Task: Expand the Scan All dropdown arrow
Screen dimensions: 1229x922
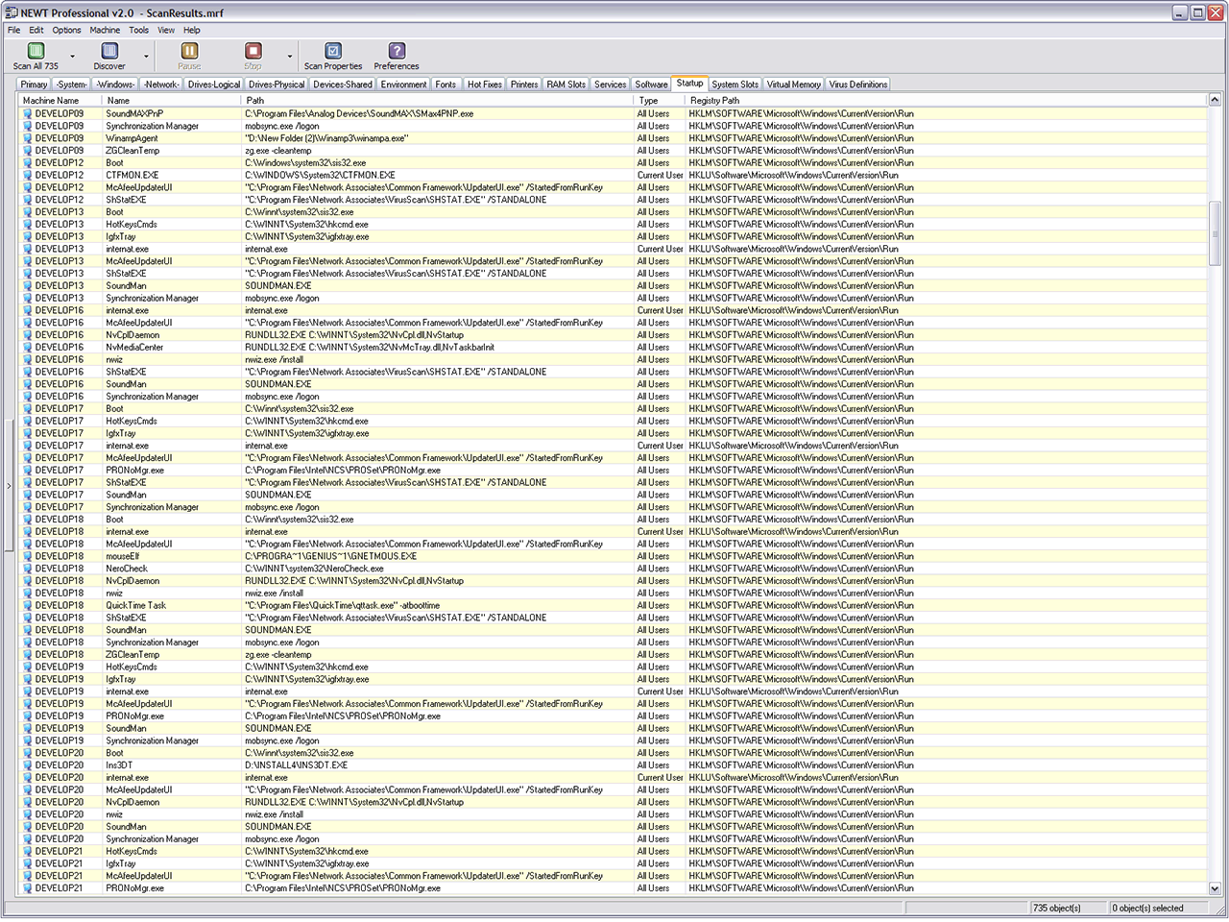Action: 72,57
